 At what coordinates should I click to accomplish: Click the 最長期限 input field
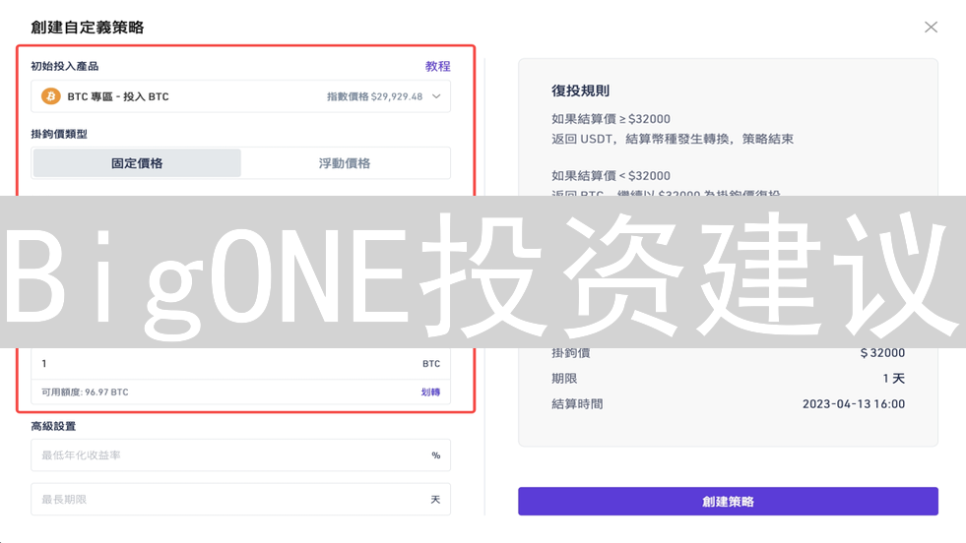241,500
